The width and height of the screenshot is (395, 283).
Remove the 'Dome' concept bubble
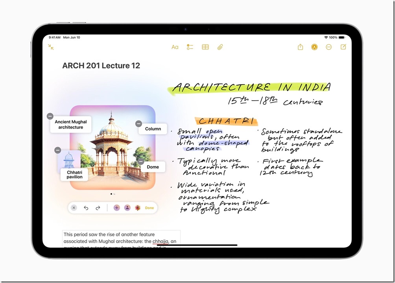[141, 162]
